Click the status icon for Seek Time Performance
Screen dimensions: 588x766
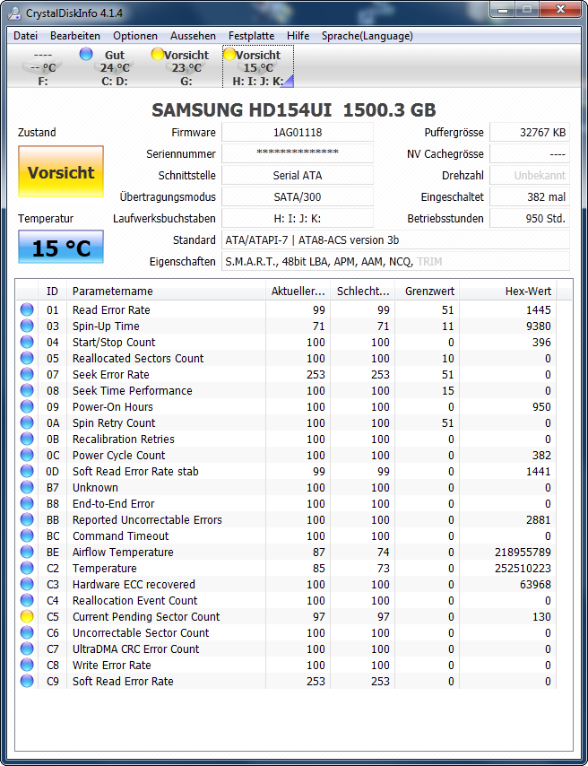coord(27,390)
